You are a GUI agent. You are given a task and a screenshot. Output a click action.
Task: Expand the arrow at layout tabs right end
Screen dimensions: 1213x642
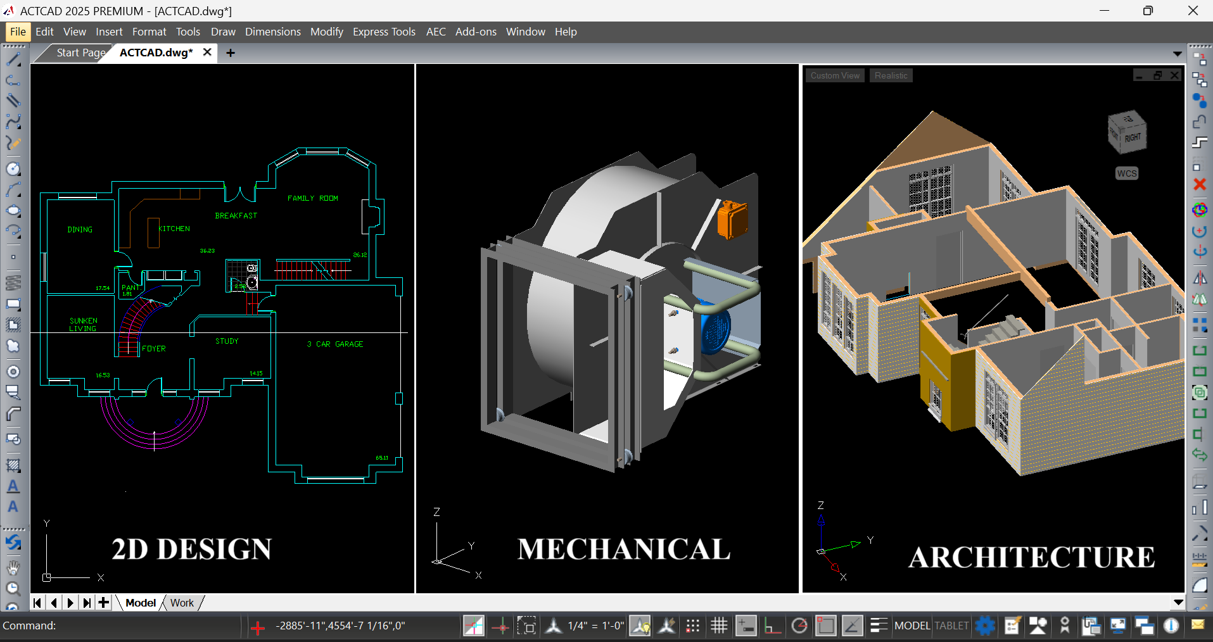(1178, 603)
